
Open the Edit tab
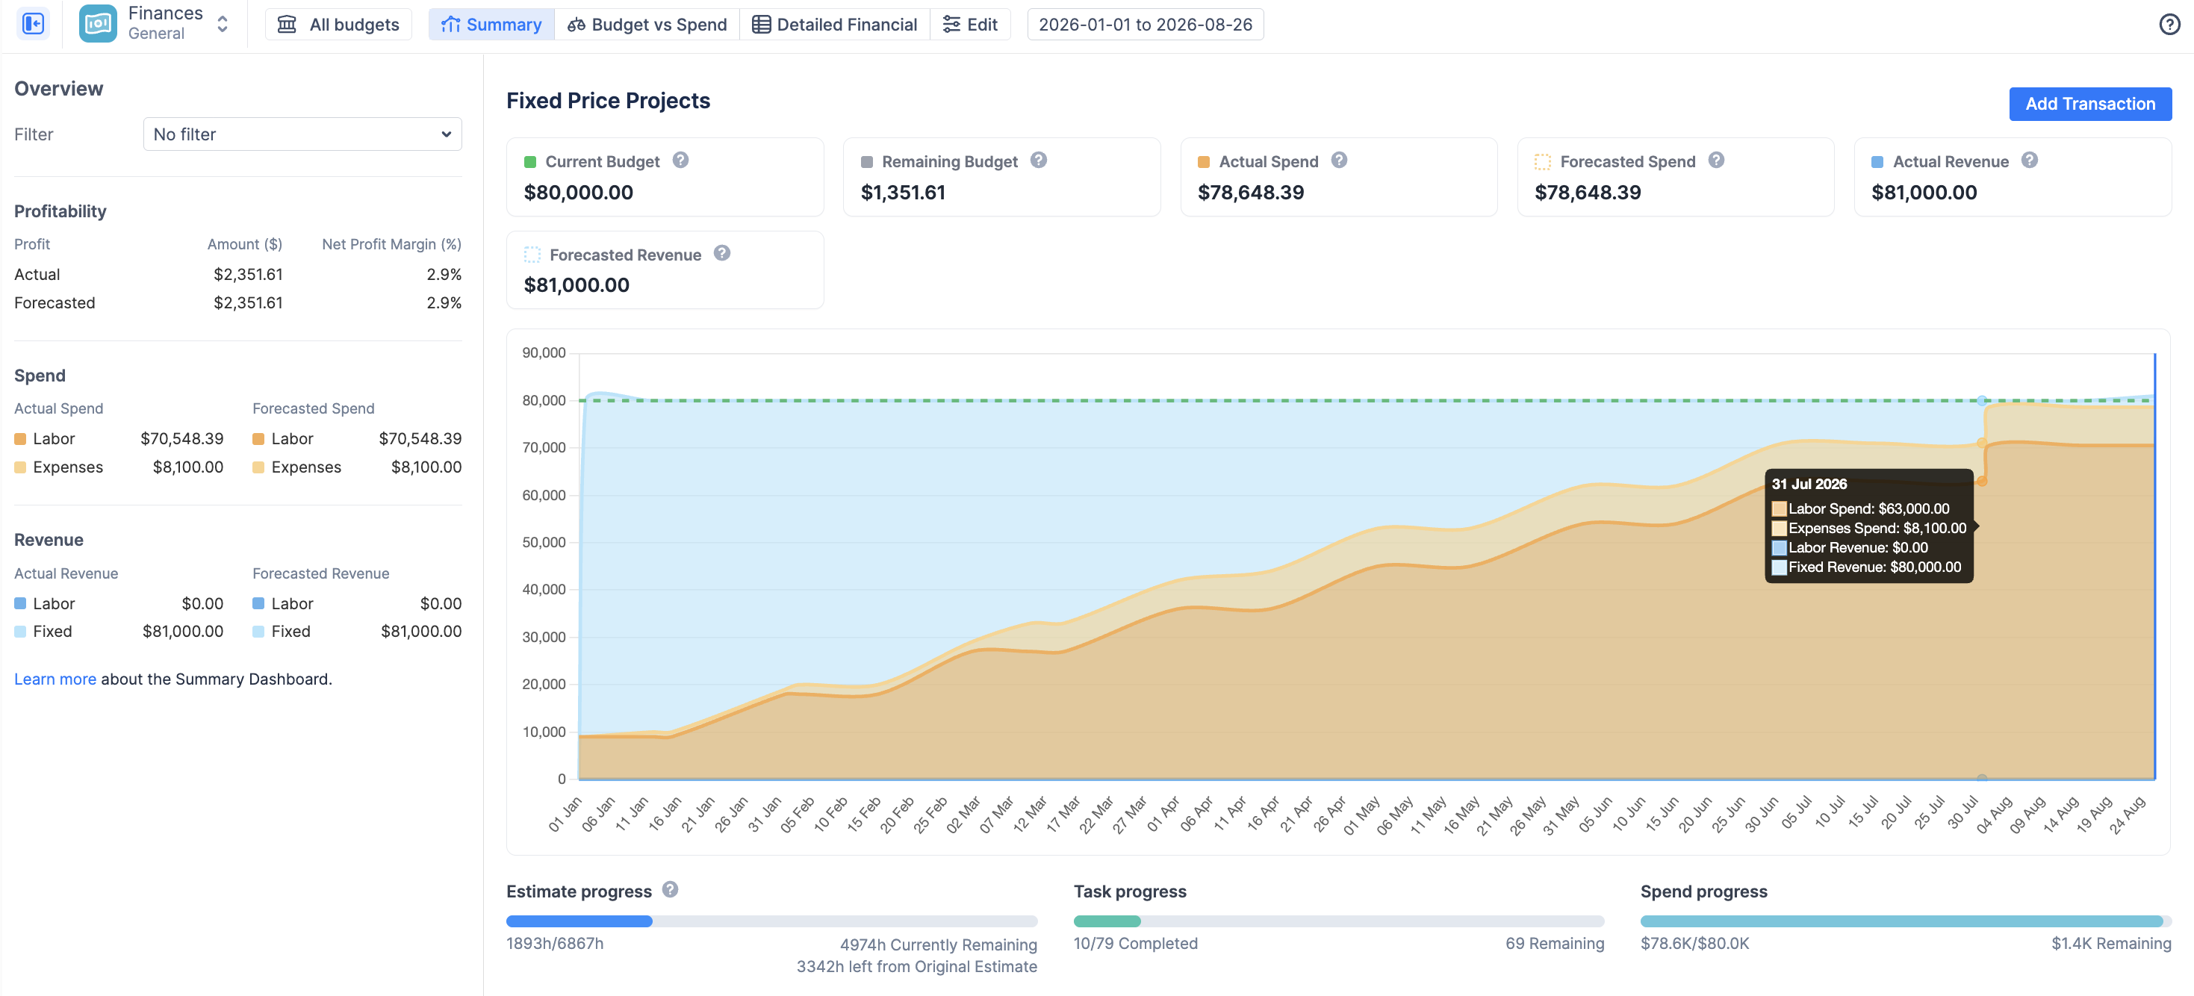(x=970, y=25)
